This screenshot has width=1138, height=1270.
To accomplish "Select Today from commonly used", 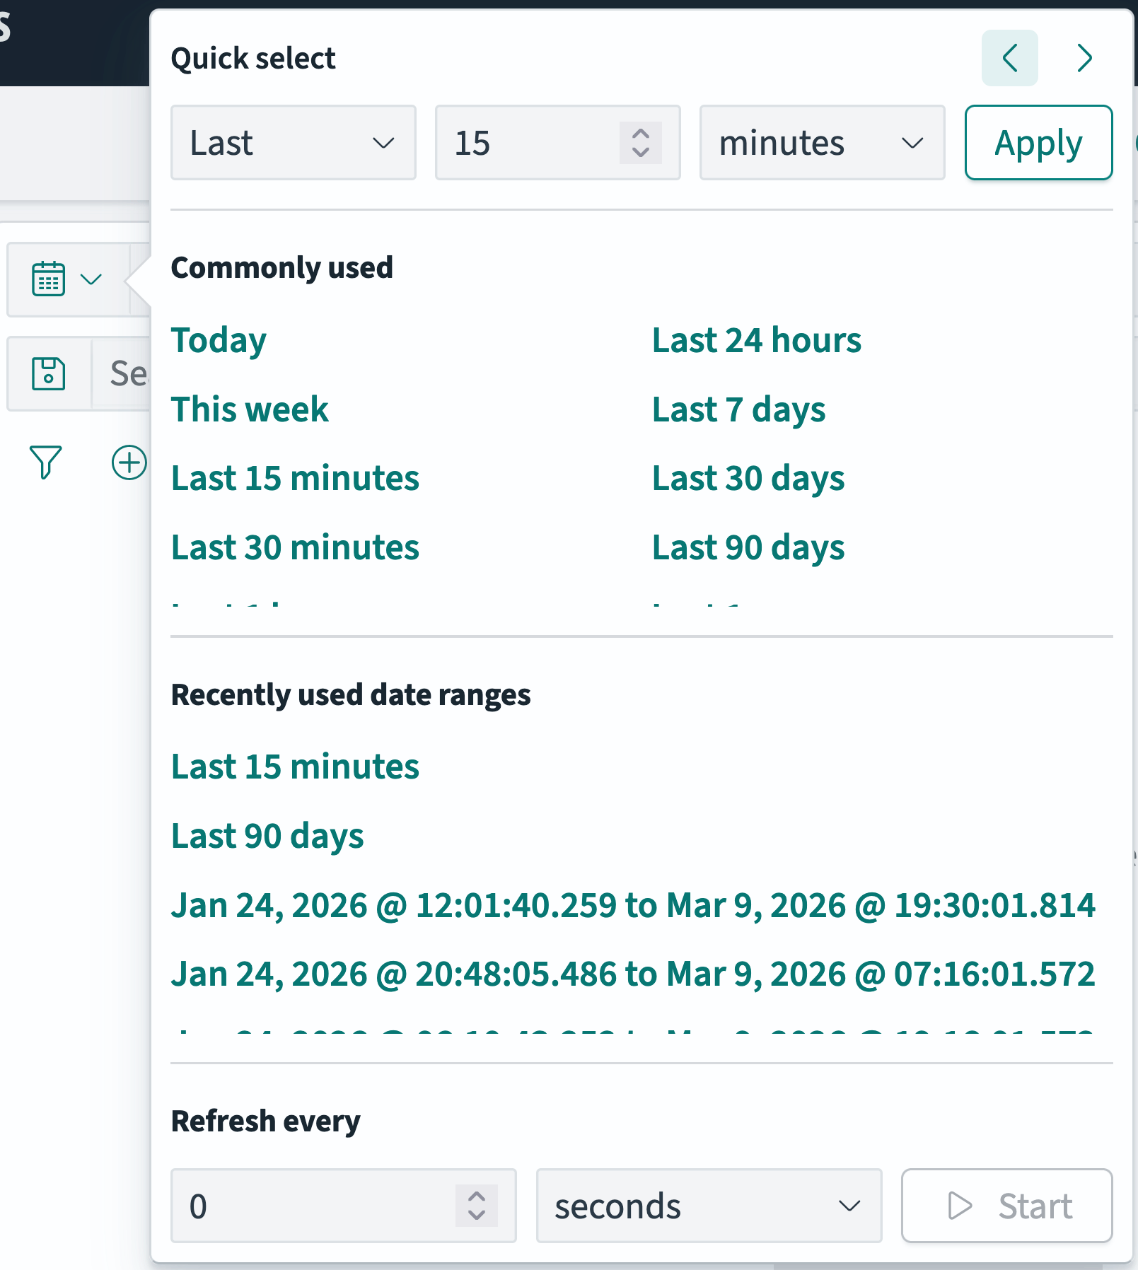I will point(219,340).
